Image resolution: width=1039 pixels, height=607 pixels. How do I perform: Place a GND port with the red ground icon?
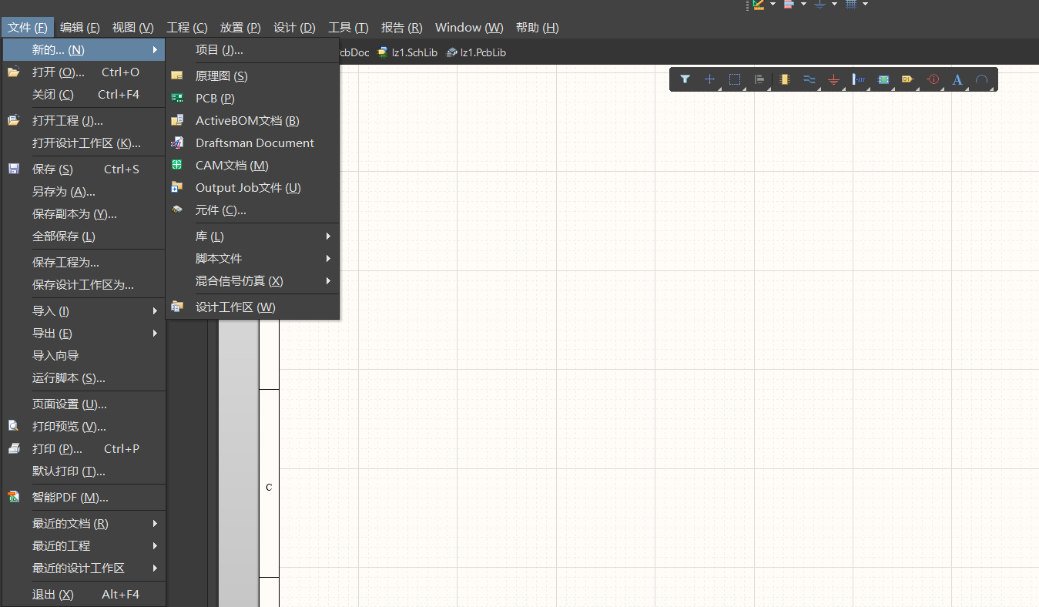833,79
